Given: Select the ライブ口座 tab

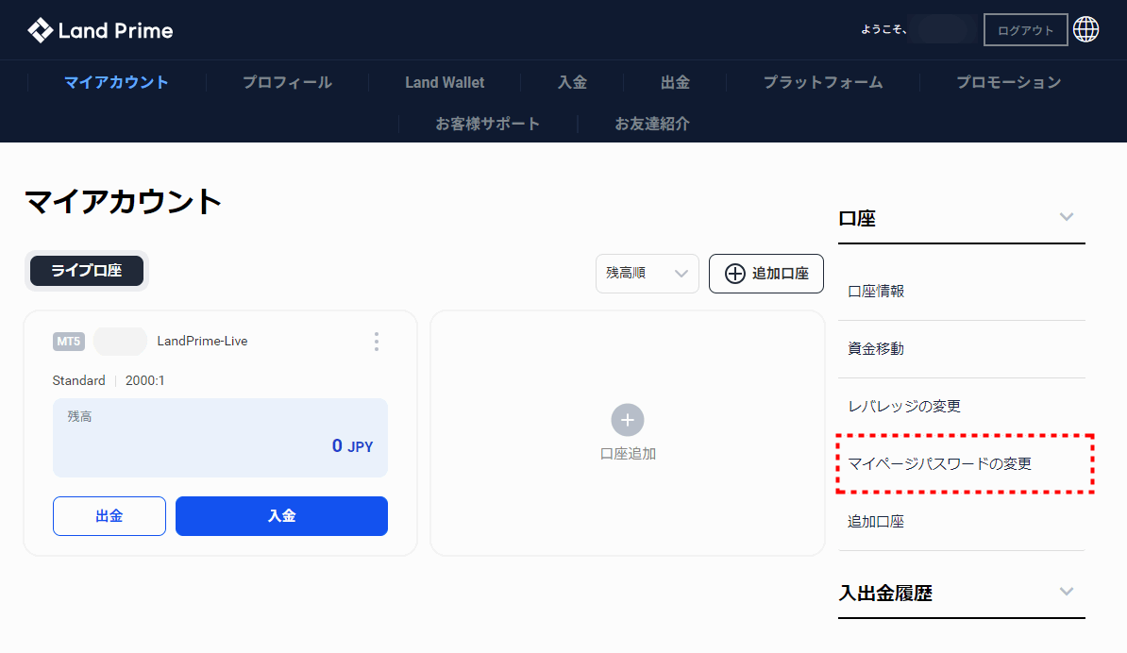Looking at the screenshot, I should point(86,271).
